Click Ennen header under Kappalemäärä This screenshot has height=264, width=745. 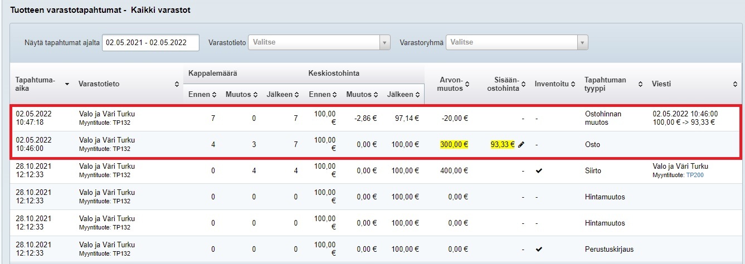pos(201,95)
